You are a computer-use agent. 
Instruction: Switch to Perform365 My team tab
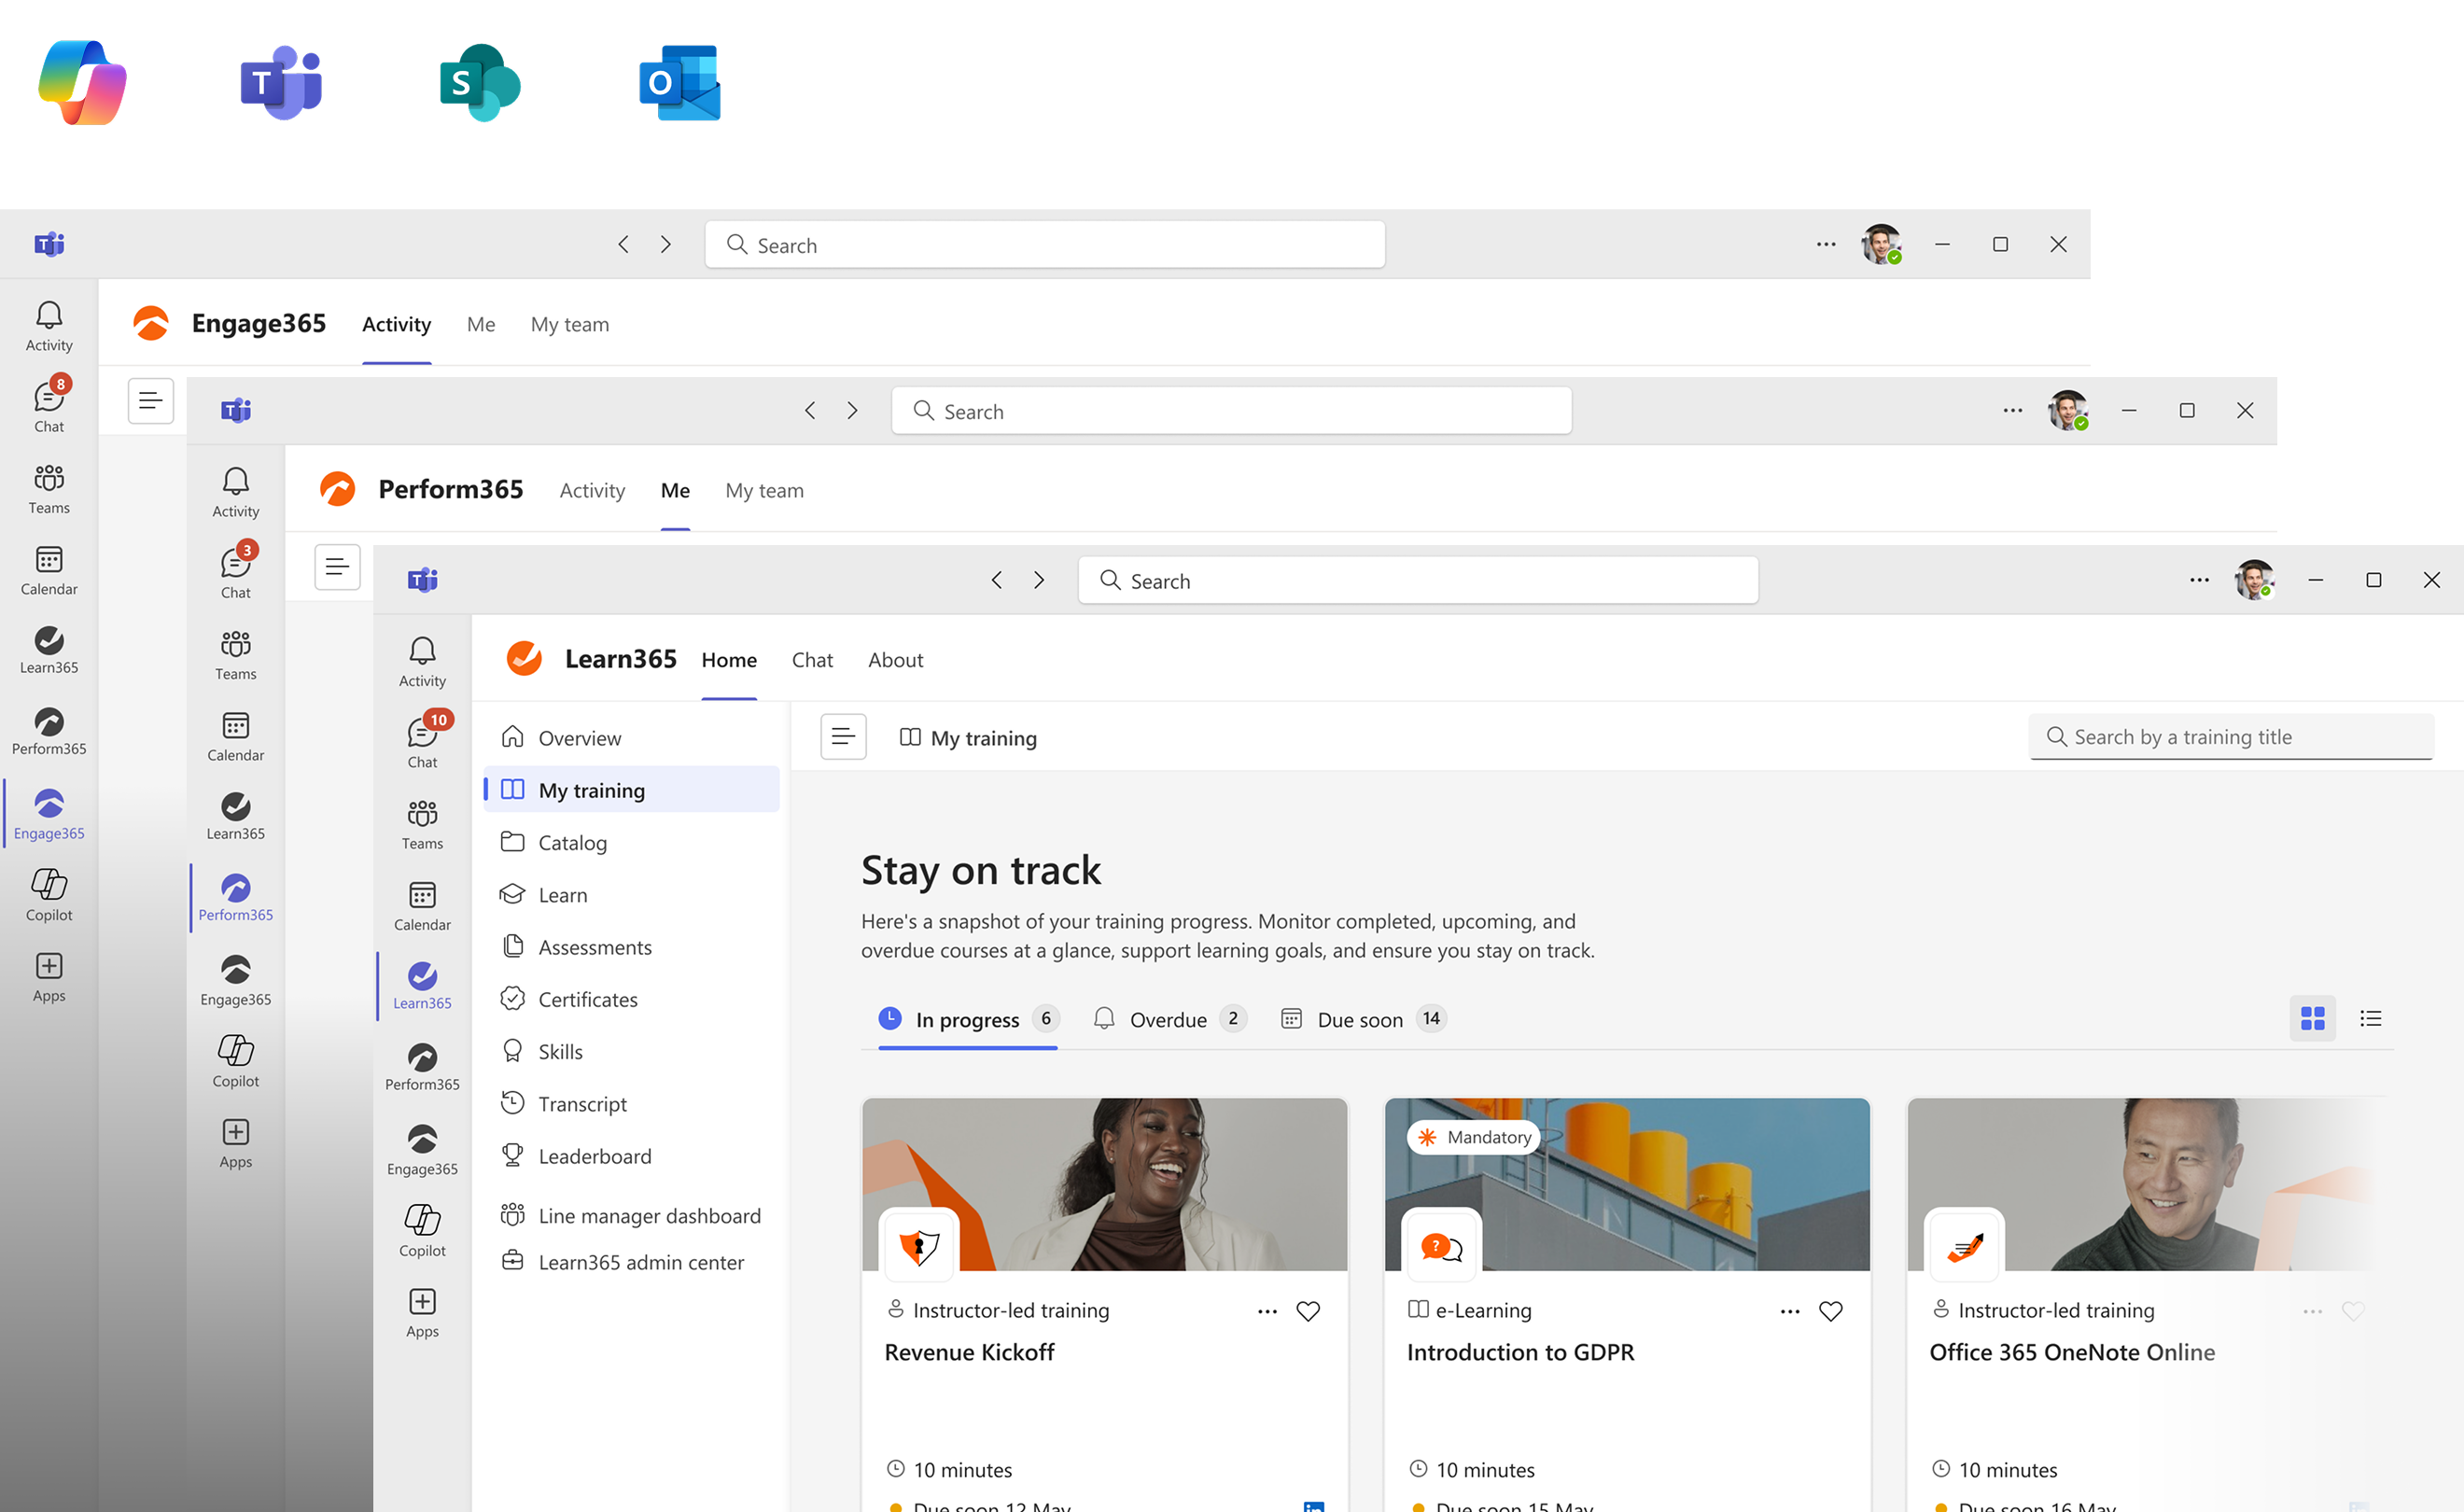click(x=764, y=490)
